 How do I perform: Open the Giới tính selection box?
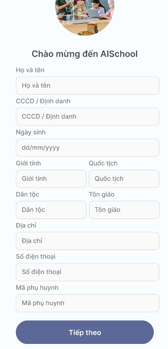[51, 179]
